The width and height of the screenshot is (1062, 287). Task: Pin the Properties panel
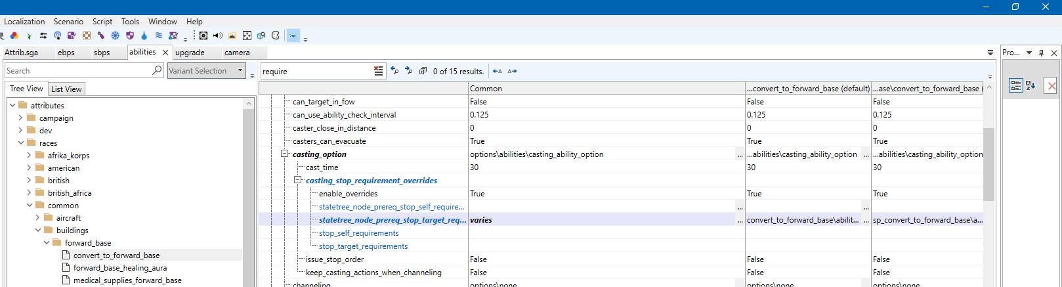1041,53
